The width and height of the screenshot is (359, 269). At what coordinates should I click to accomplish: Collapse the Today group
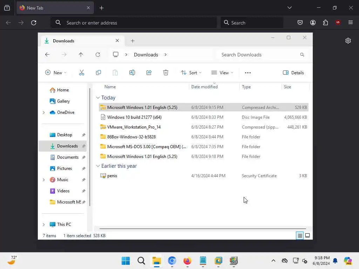click(98, 98)
